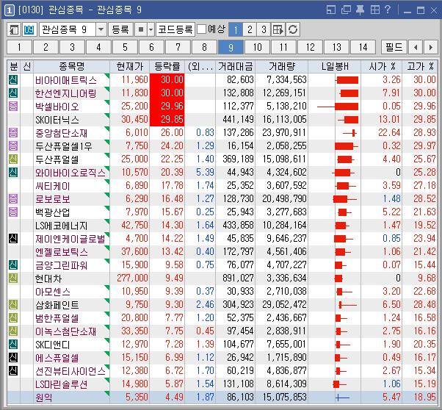Select view mode 2 toggle
Screen dimensions: 442x410
click(x=250, y=29)
